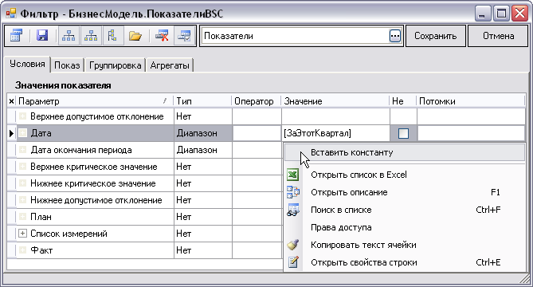This screenshot has width=533, height=287.
Task: Click the Значение column header
Action: 335,101
